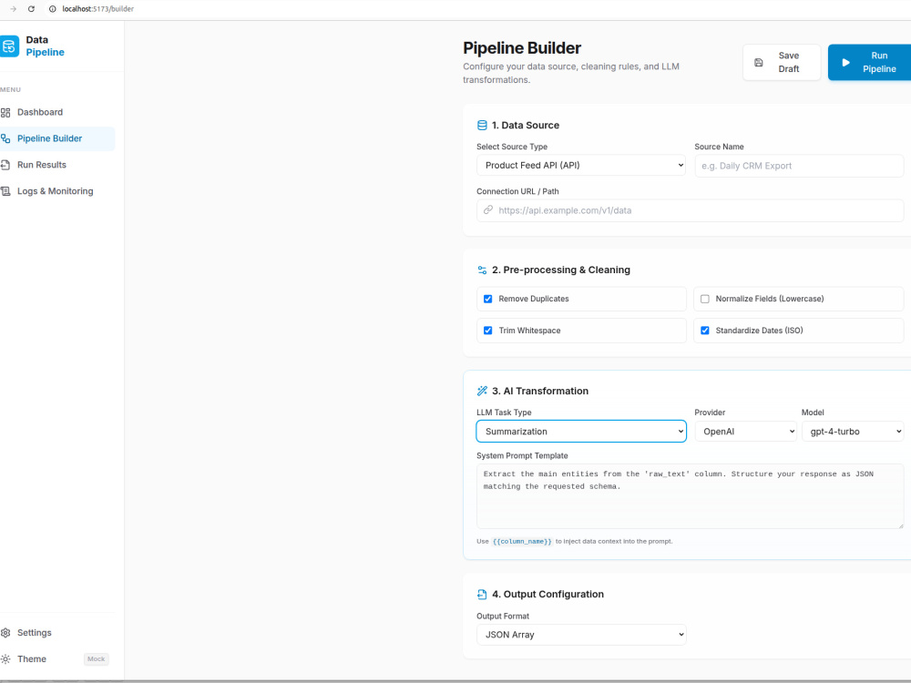Click the 'Output Format' label
Image resolution: width=911 pixels, height=683 pixels.
pos(503,617)
